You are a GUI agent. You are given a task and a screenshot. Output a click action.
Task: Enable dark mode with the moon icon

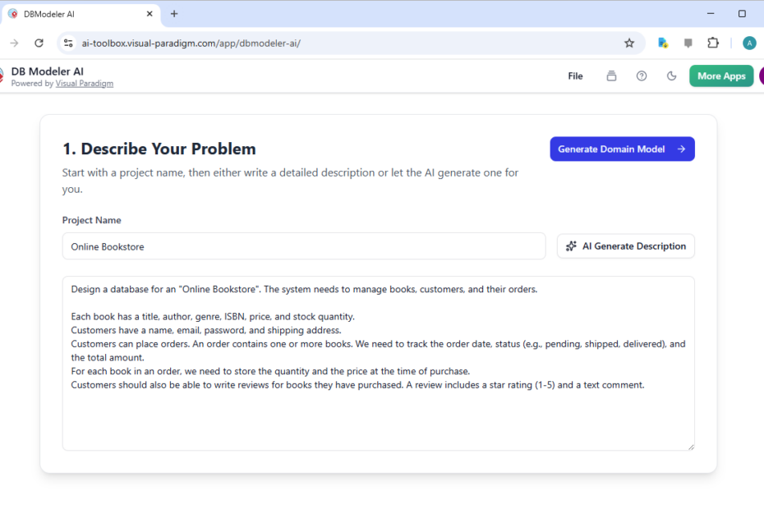pyautogui.click(x=671, y=76)
